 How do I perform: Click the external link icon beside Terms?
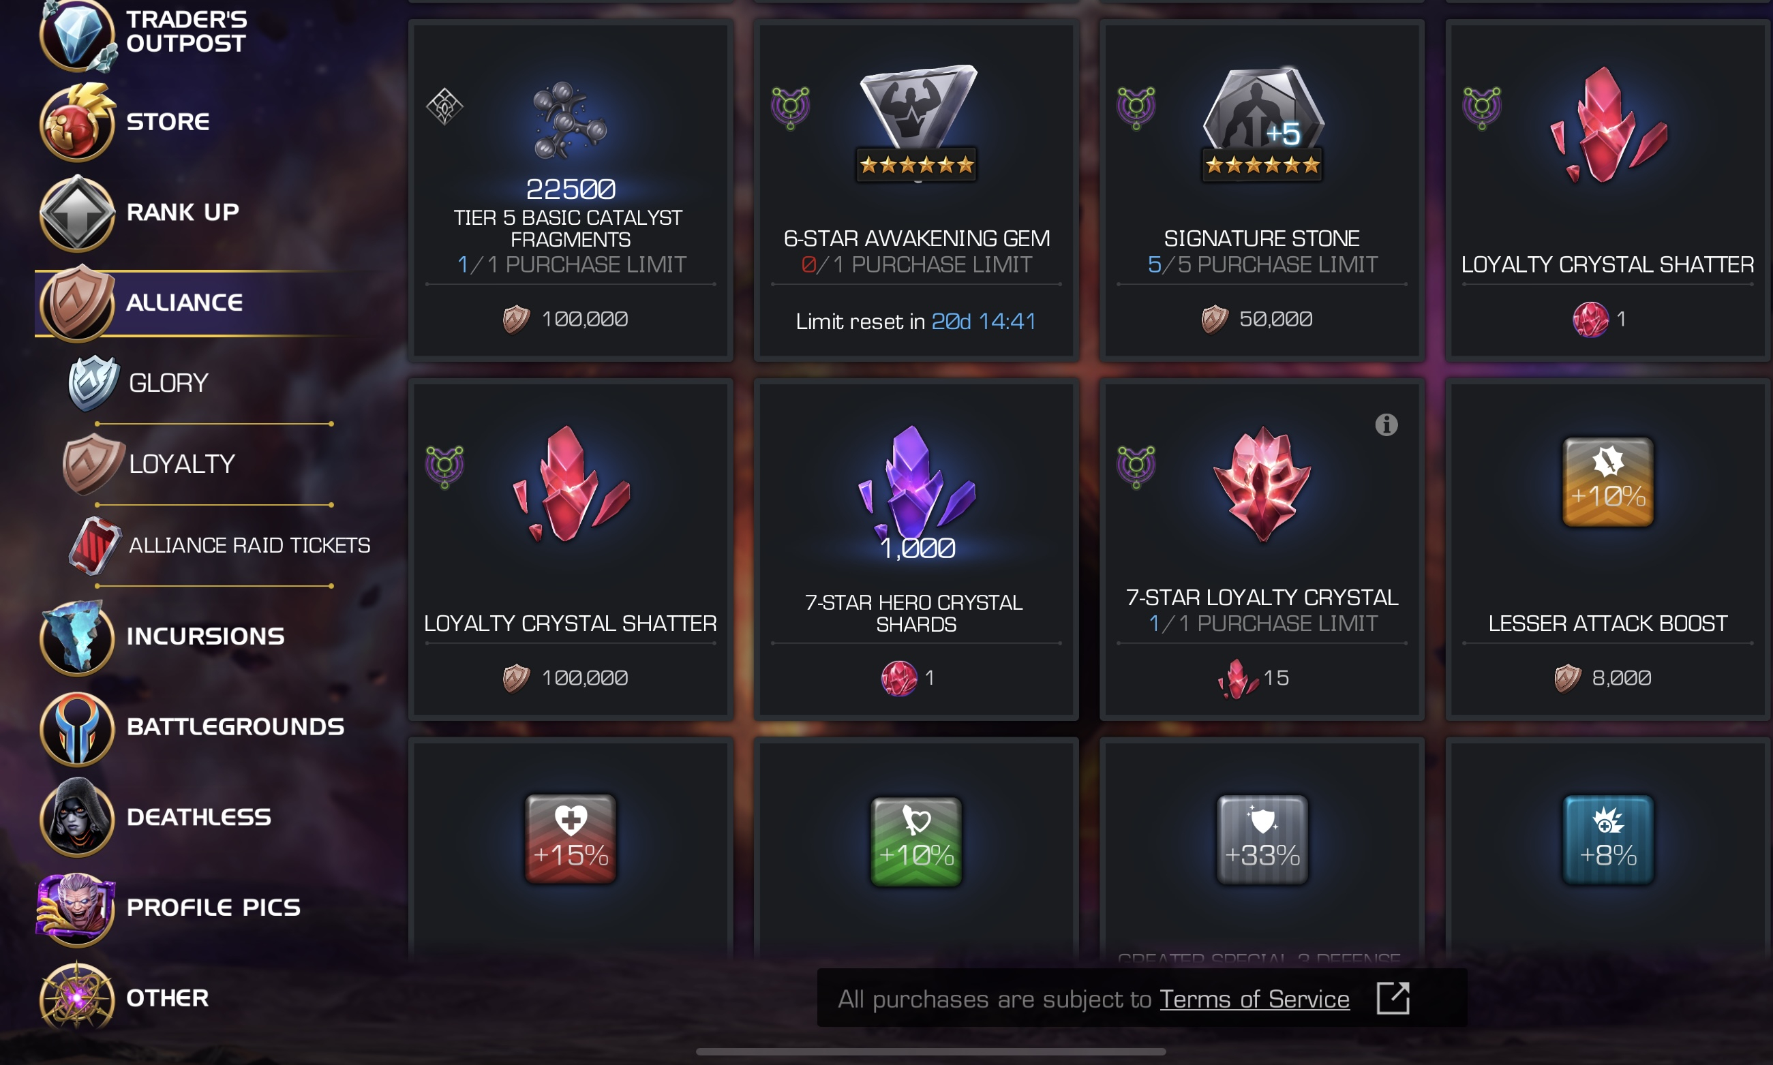pos(1393,998)
